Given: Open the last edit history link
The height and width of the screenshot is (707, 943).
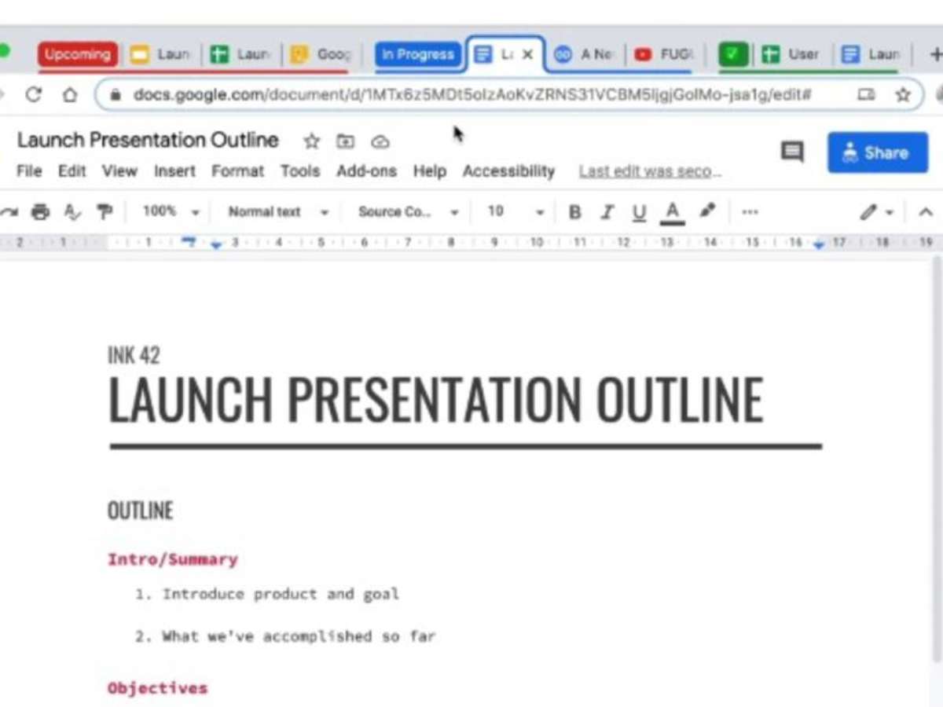Looking at the screenshot, I should tap(650, 171).
